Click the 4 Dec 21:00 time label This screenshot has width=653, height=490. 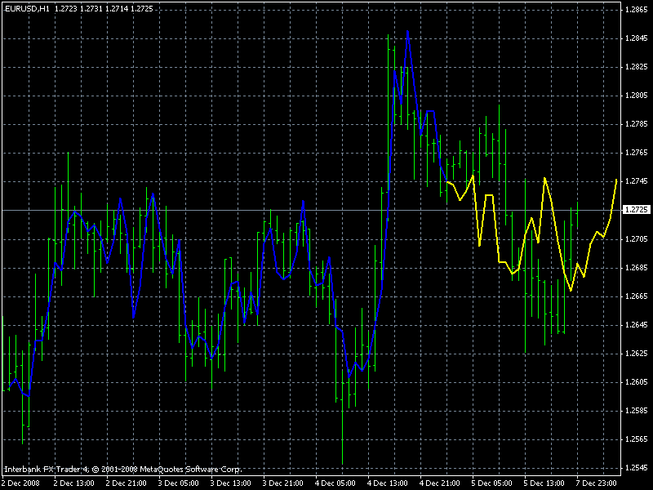(440, 483)
